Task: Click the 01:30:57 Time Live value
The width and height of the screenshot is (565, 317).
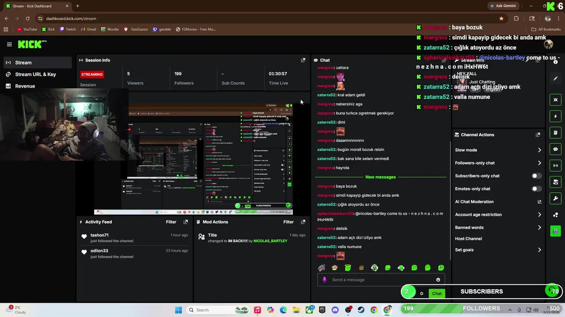Action: tap(278, 74)
